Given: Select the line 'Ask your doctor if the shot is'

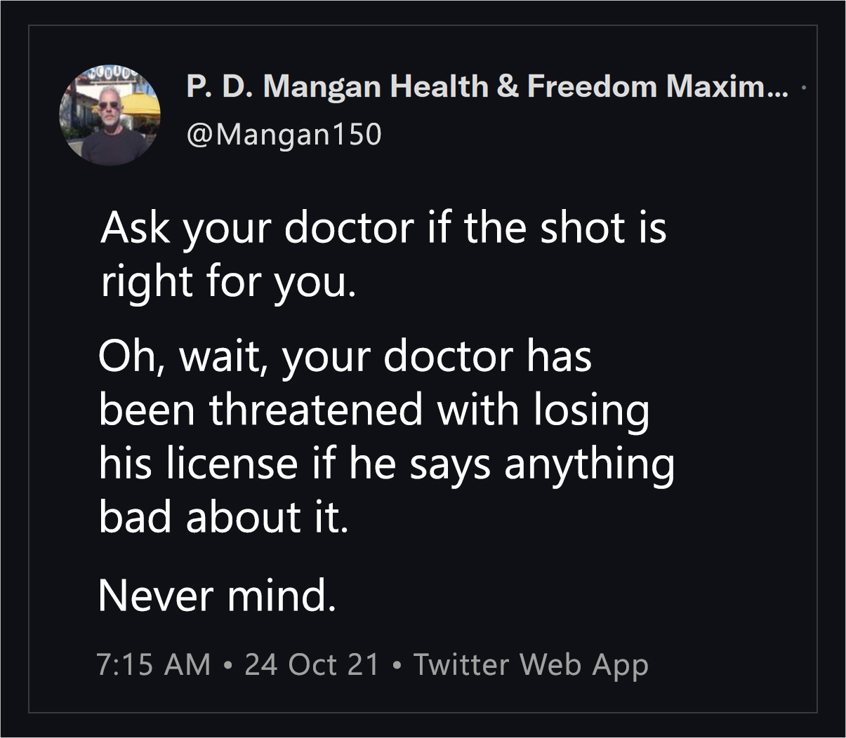Looking at the screenshot, I should tap(383, 228).
